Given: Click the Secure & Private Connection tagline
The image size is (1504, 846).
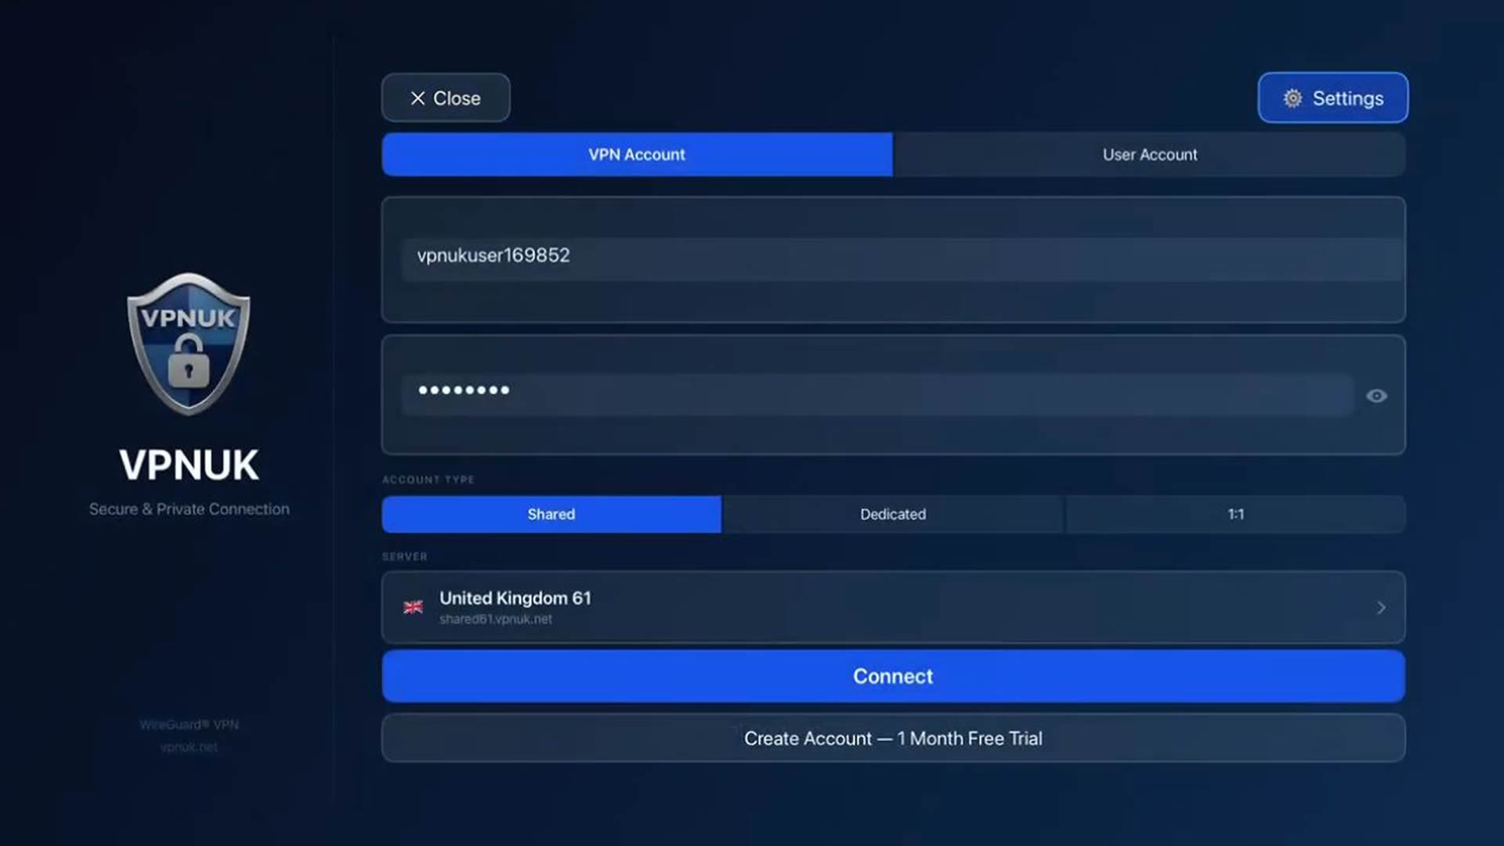Looking at the screenshot, I should [189, 509].
